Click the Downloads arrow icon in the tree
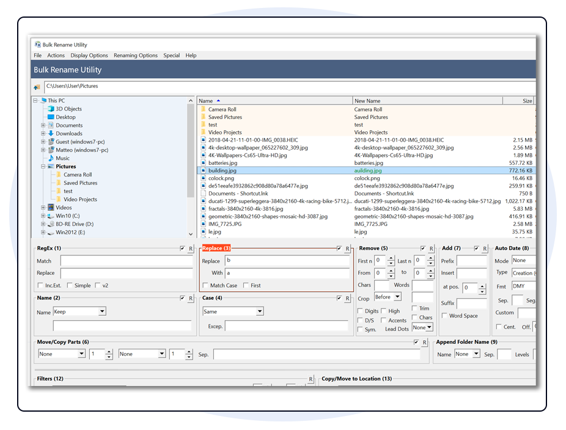 [x=51, y=134]
